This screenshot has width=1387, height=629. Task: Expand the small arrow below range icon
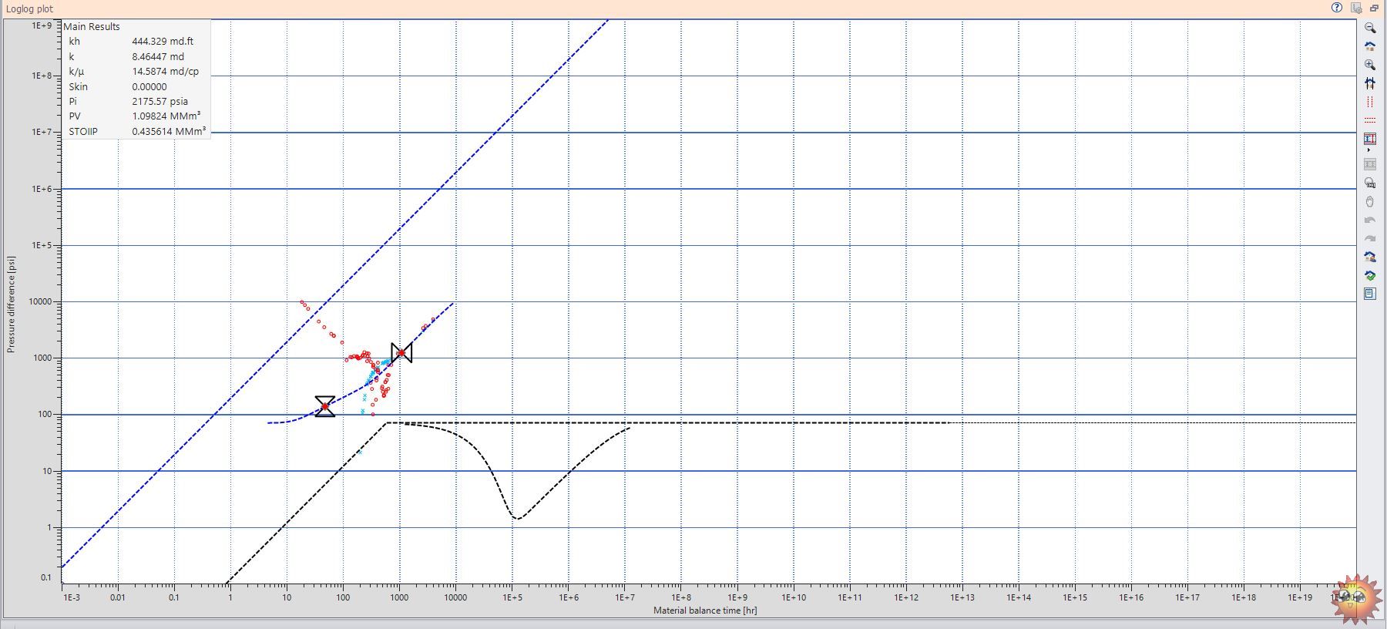coord(1369,150)
